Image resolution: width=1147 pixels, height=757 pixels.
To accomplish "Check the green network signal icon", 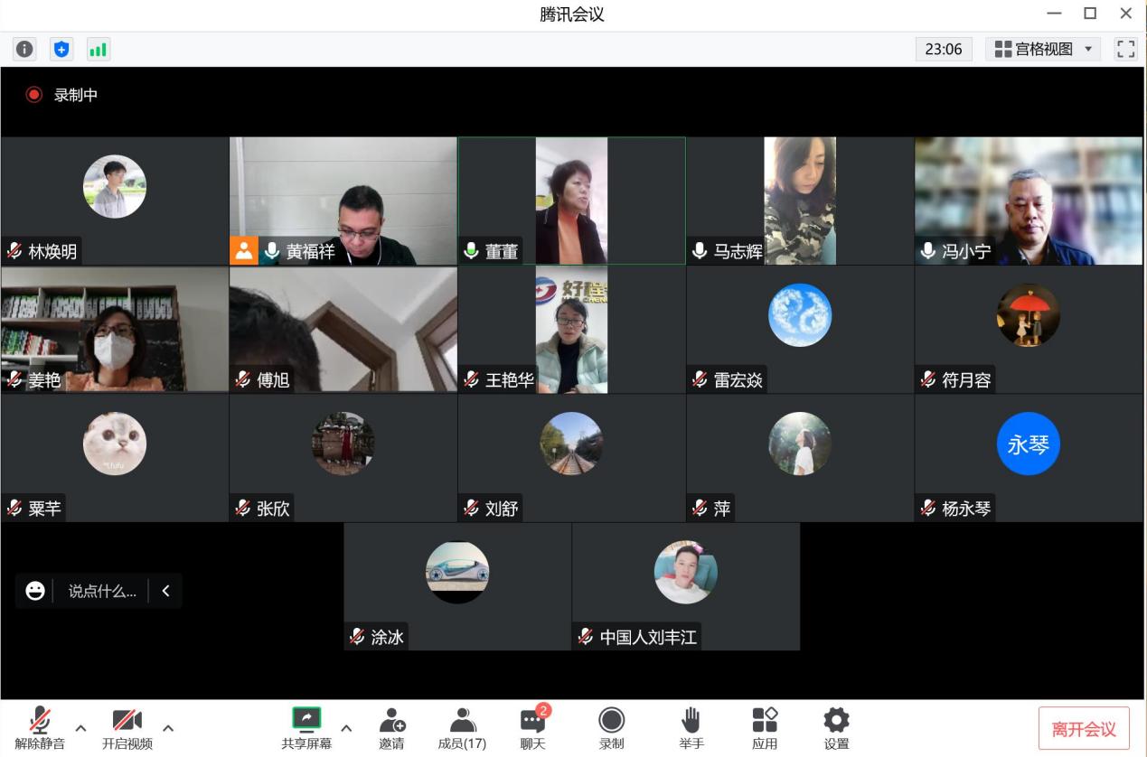I will pyautogui.click(x=98, y=50).
